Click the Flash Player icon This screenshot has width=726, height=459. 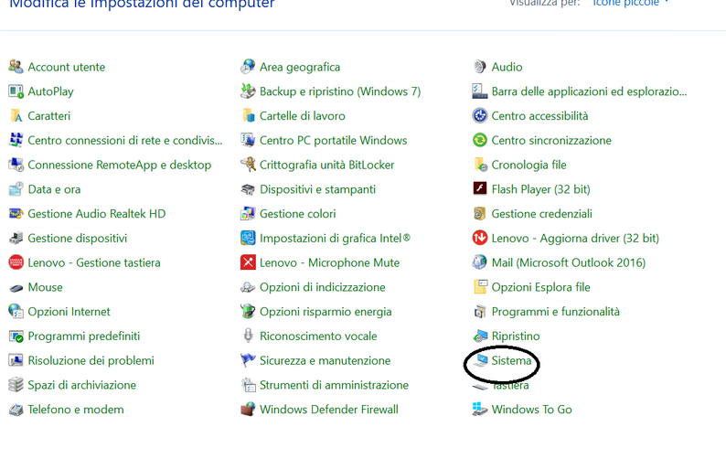pos(480,189)
